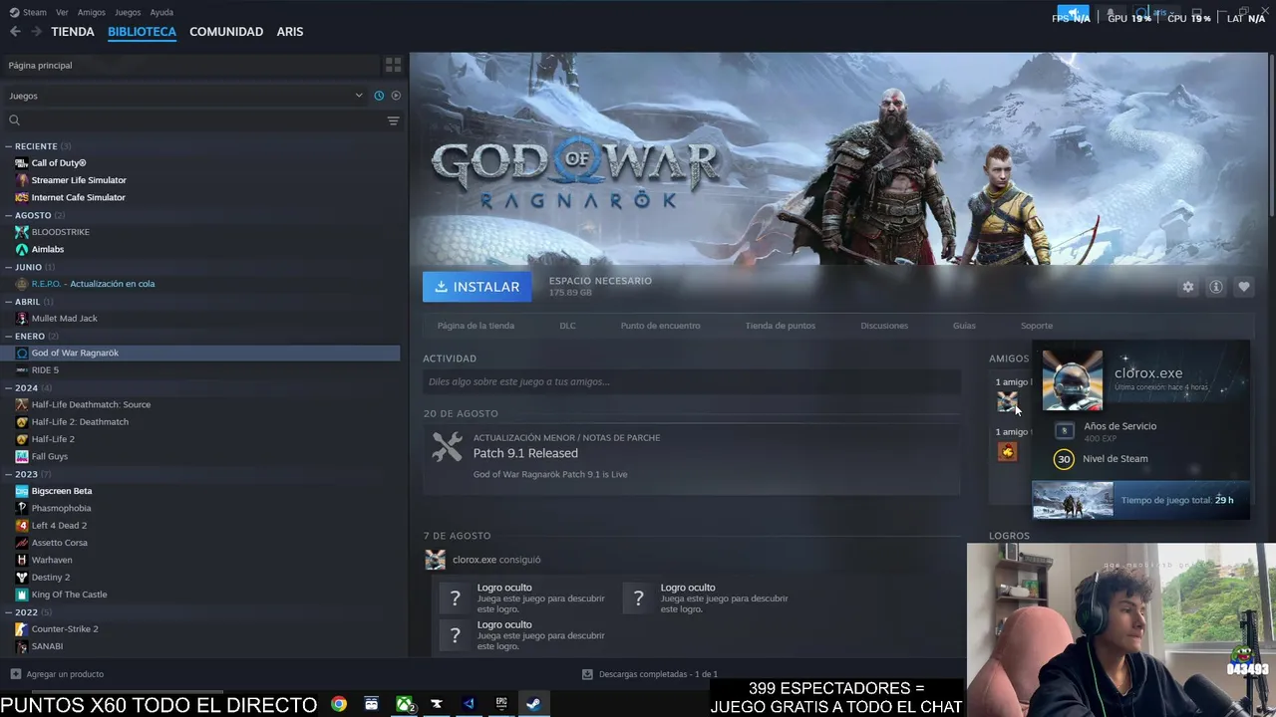Click the Patch 9.1 wrench icon
Screen dimensions: 1276x717
(447, 447)
